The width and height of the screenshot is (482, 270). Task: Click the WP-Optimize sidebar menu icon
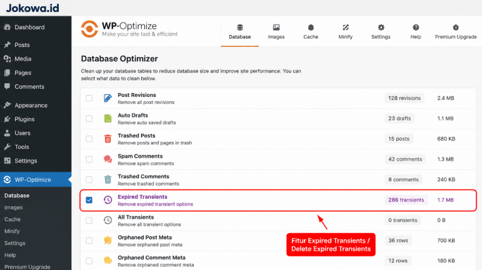[x=8, y=180]
